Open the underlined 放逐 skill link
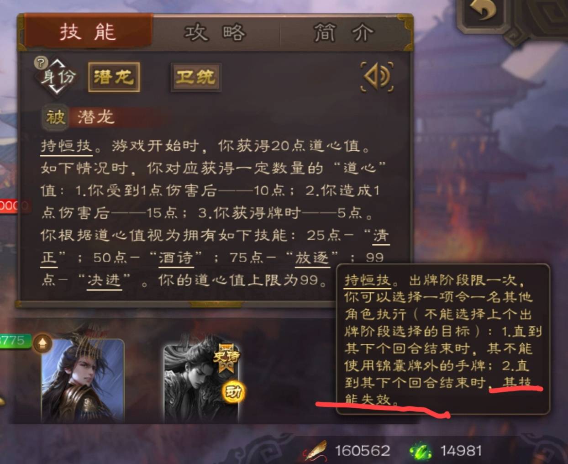This screenshot has height=464, width=568. pyautogui.click(x=312, y=258)
